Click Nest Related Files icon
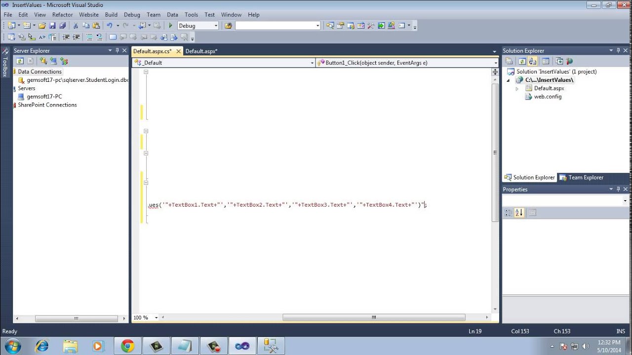Image resolution: width=632 pixels, height=355 pixels. pyautogui.click(x=533, y=61)
